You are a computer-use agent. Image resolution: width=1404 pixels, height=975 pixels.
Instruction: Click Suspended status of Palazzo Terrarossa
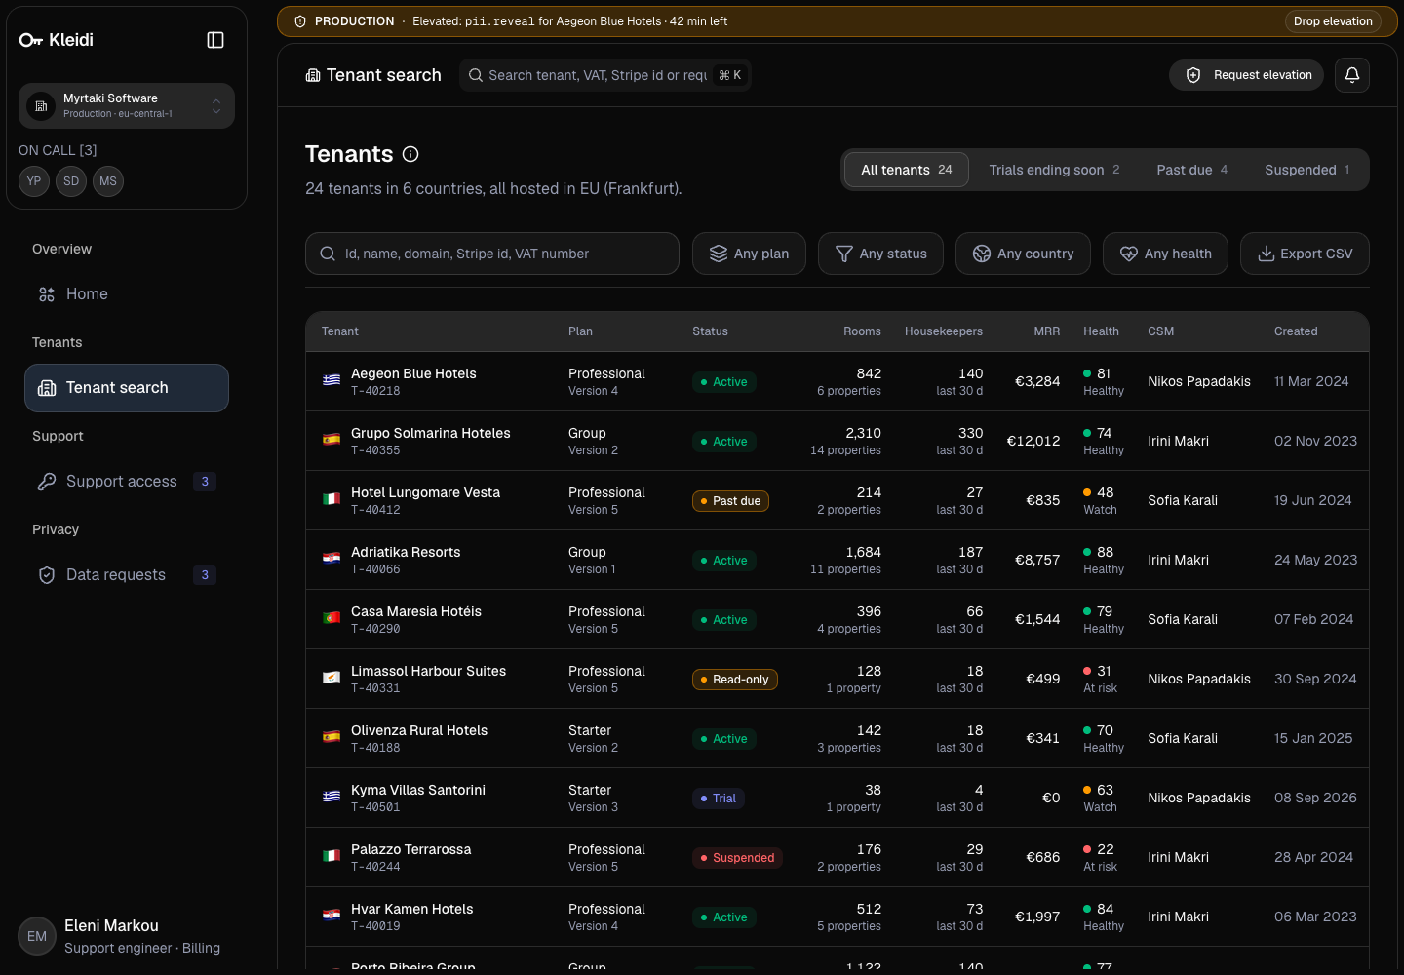pos(737,858)
